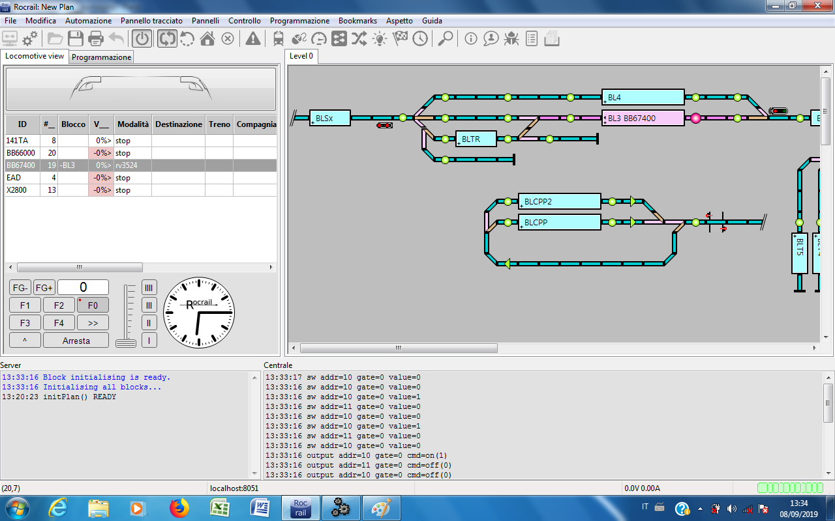This screenshot has width=835, height=521.
Task: Click the I speed step button
Action: (149, 341)
